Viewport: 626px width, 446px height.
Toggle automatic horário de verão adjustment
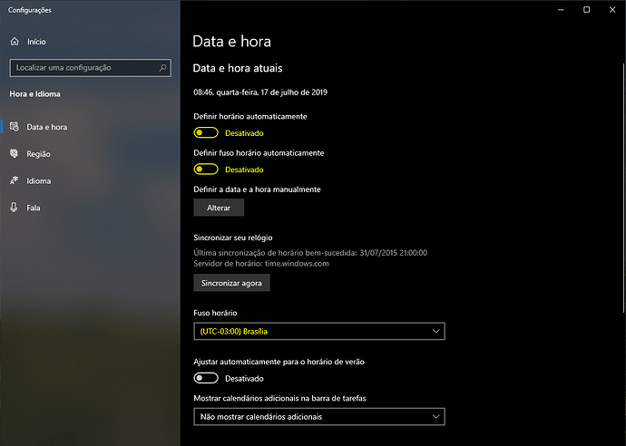(x=206, y=378)
